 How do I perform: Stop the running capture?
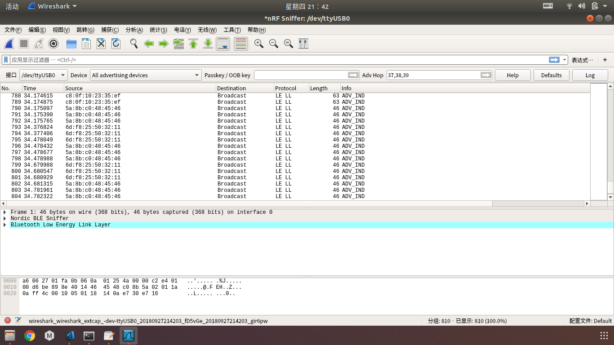click(x=24, y=44)
